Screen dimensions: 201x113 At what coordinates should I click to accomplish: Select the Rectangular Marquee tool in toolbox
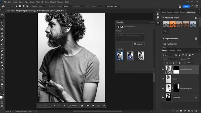click(2, 18)
